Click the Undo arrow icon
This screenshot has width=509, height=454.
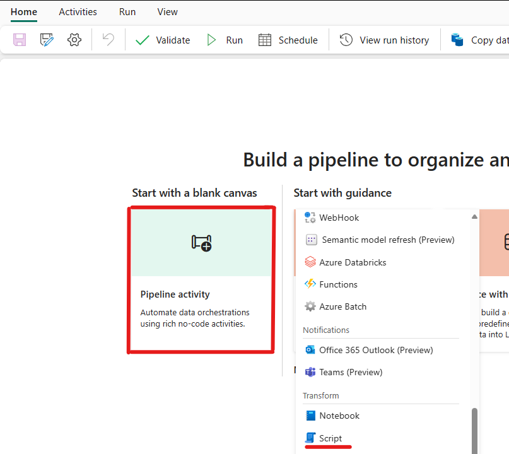108,40
